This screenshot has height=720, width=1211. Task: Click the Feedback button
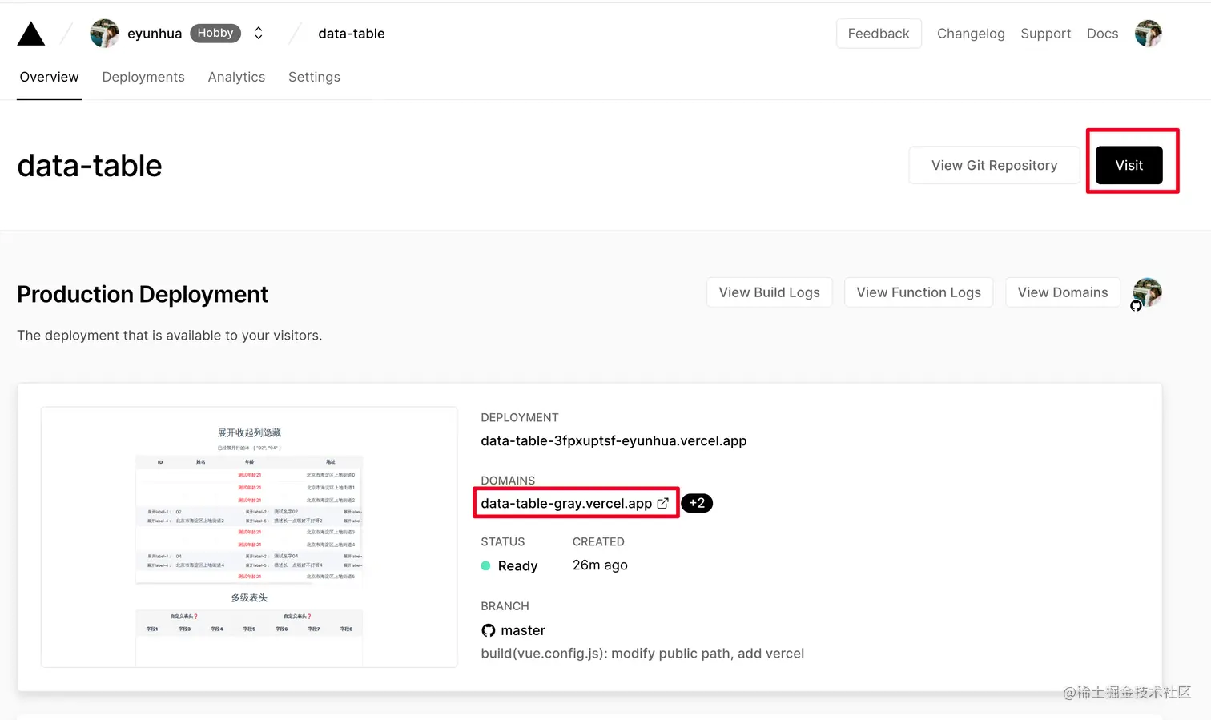click(x=879, y=34)
